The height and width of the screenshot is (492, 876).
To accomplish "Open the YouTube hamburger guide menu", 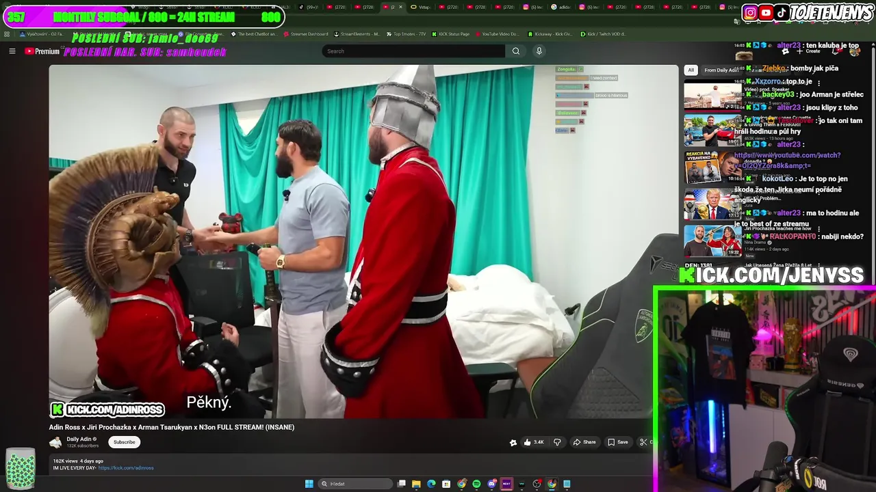I will click(x=12, y=51).
